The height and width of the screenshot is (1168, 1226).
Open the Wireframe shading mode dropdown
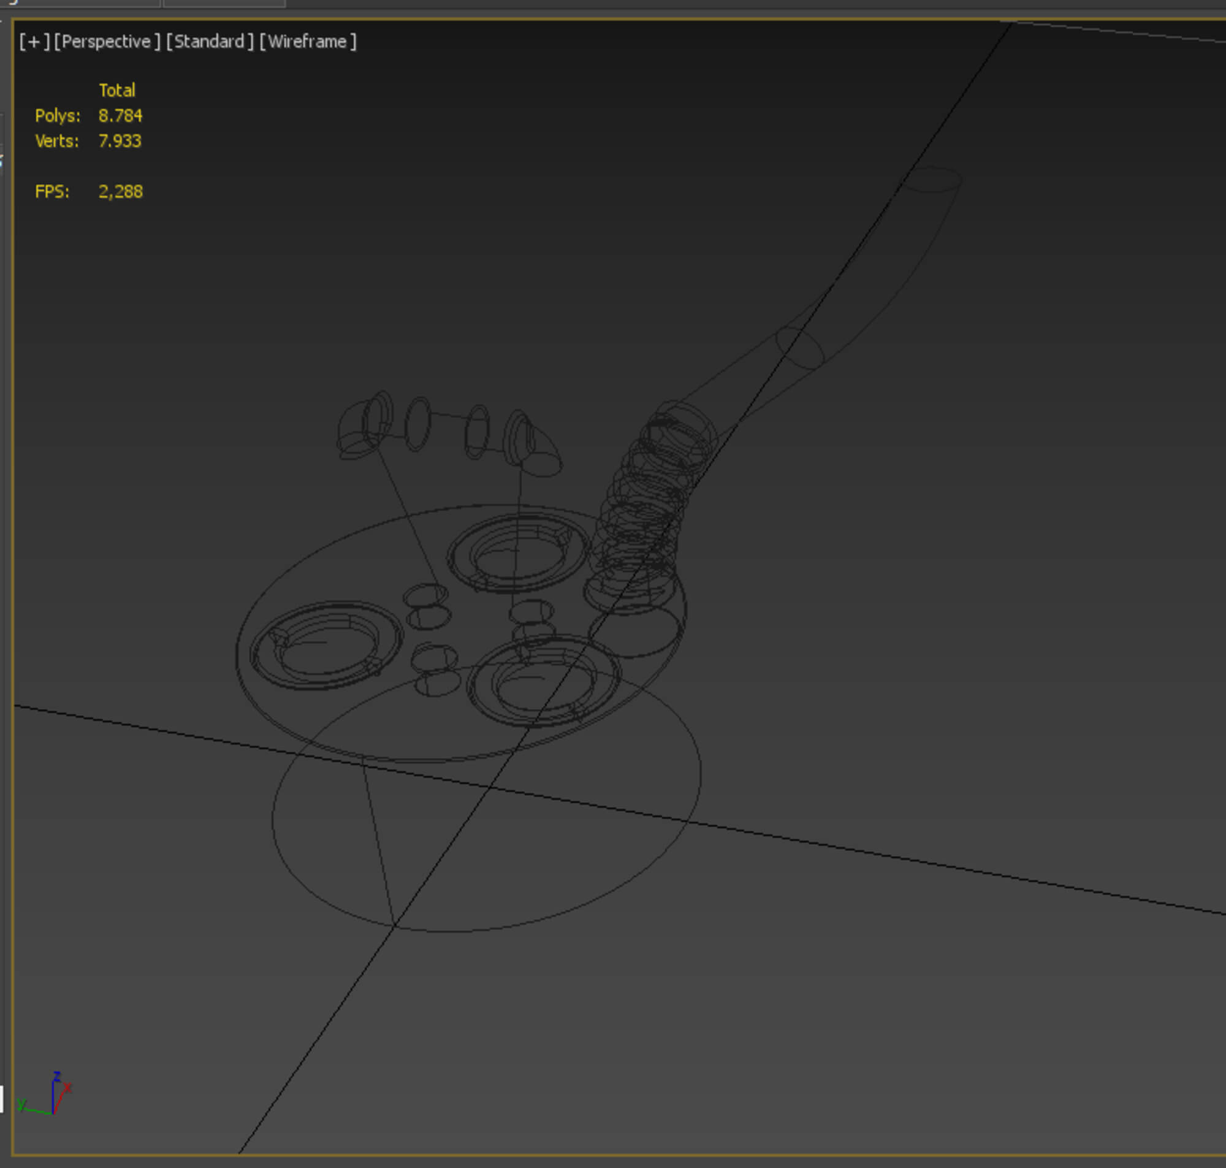point(308,42)
